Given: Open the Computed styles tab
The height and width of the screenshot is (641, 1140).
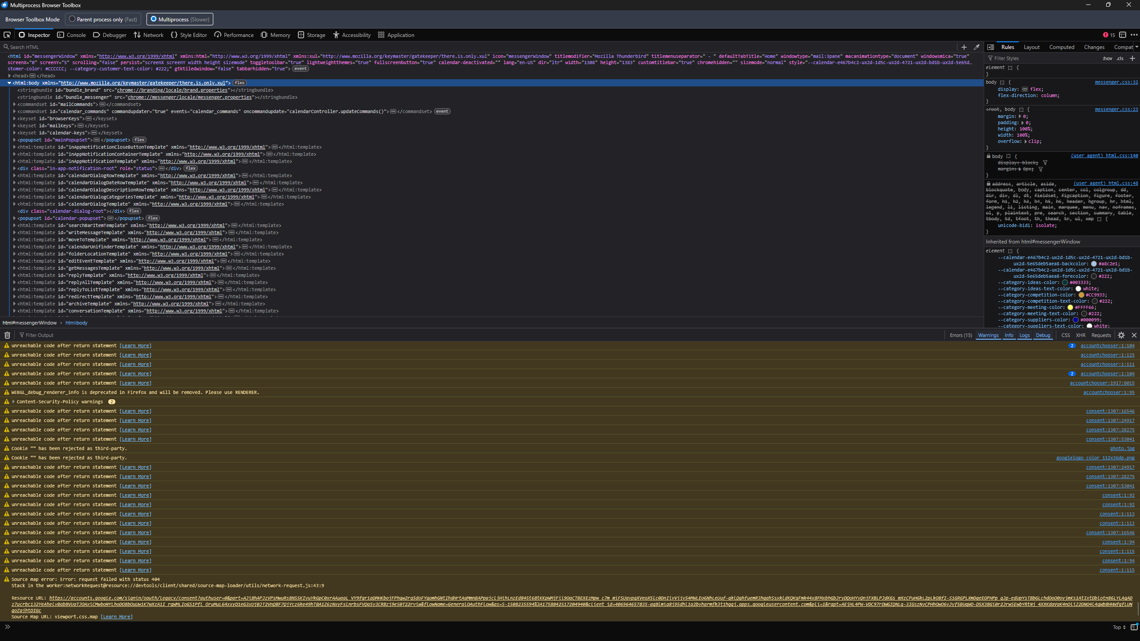Looking at the screenshot, I should click(1062, 47).
